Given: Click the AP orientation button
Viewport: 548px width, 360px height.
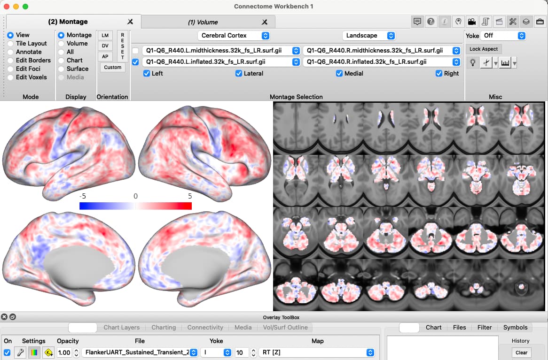Looking at the screenshot, I should pos(105,56).
